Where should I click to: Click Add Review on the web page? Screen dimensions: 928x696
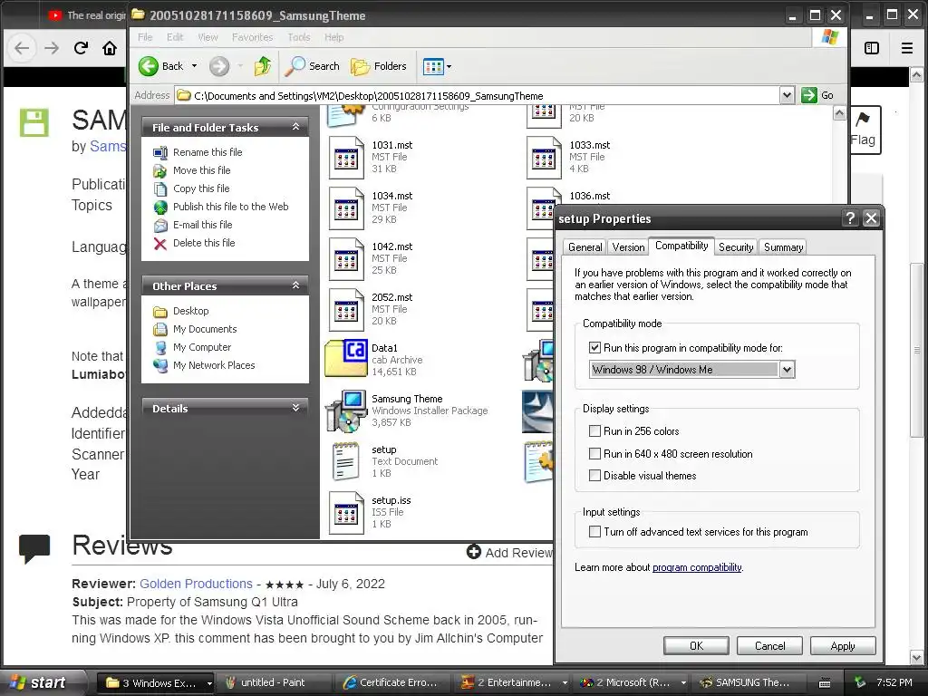pyautogui.click(x=509, y=552)
